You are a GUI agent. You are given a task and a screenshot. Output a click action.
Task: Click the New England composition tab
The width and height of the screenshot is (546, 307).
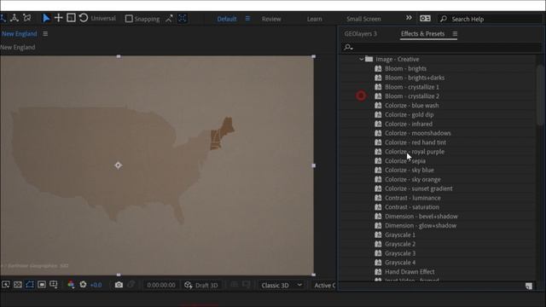(x=19, y=34)
